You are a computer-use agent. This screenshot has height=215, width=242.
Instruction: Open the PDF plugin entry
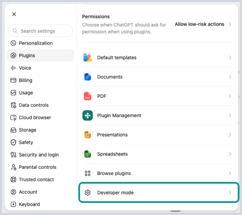coord(157,96)
